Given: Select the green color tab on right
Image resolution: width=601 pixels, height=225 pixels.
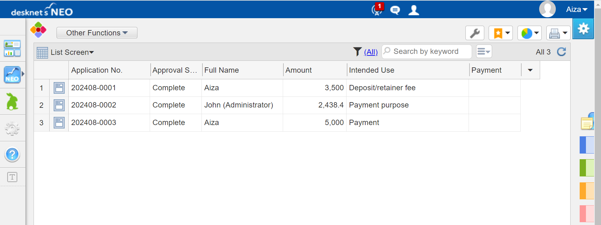Looking at the screenshot, I should (587, 168).
